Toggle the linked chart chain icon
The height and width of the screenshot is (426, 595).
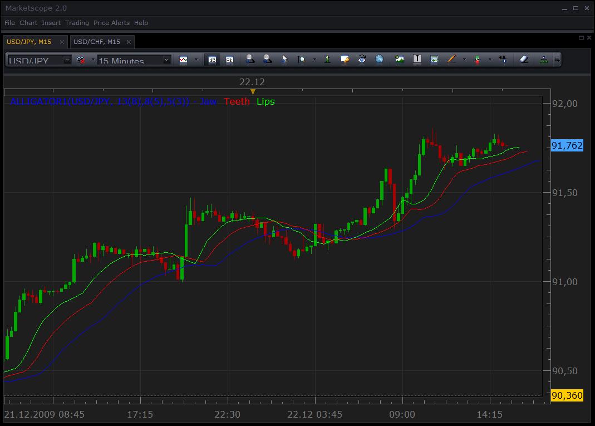(81, 60)
